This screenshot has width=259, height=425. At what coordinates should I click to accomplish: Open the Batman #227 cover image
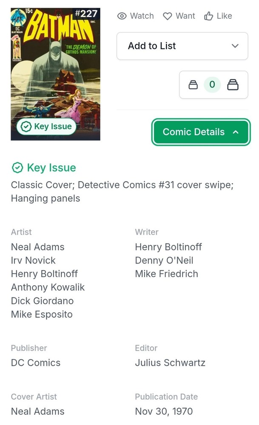pos(55,74)
